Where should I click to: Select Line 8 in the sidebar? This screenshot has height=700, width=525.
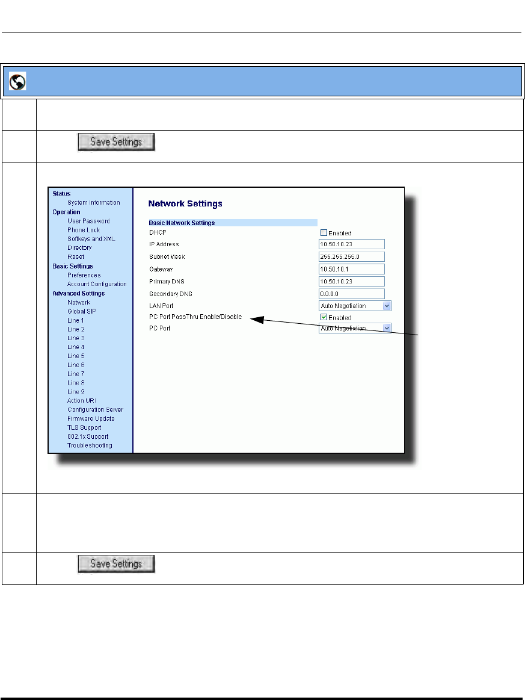pyautogui.click(x=76, y=383)
